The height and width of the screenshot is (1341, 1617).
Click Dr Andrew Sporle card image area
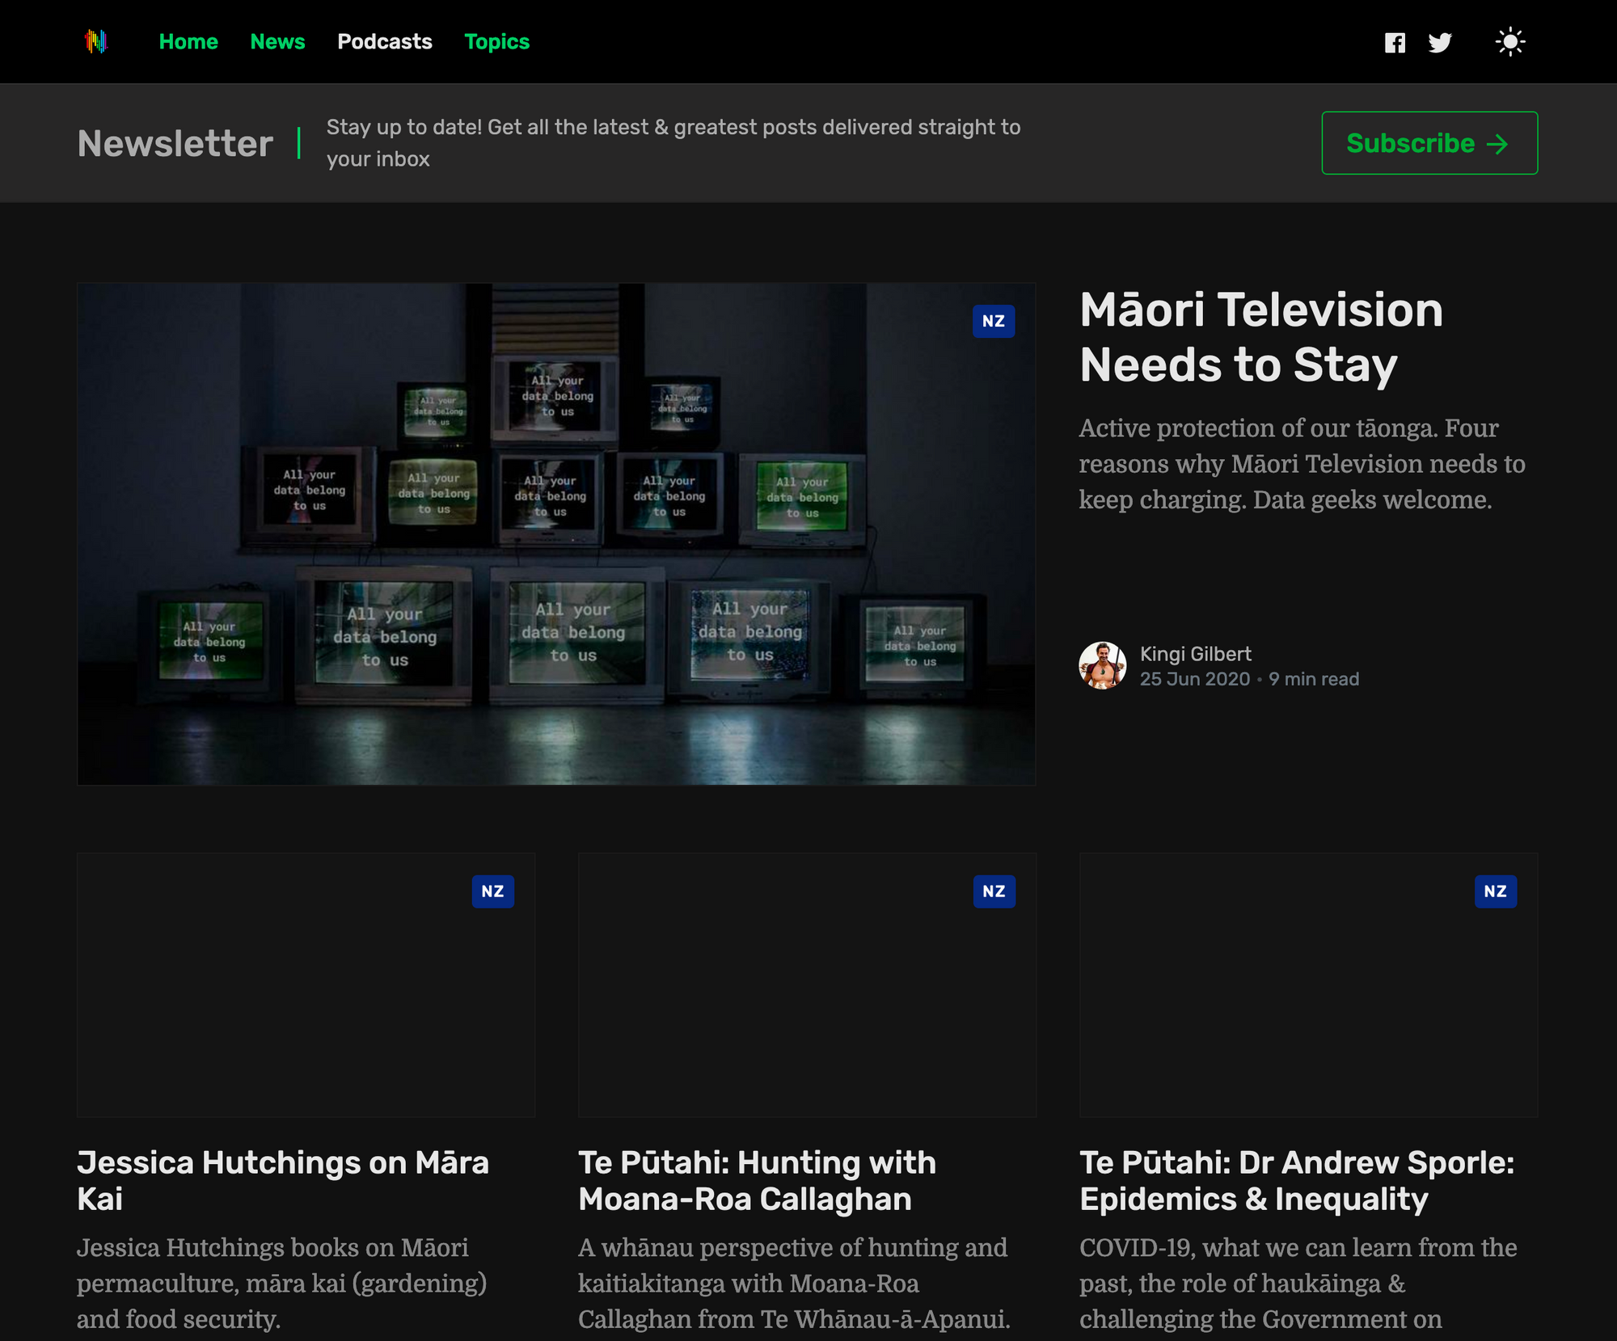tap(1308, 985)
